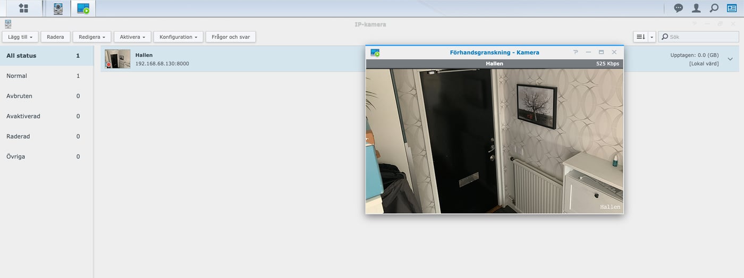Image resolution: width=744 pixels, height=278 pixels.
Task: Minimize the Förhandsgranskning window
Action: [588, 52]
